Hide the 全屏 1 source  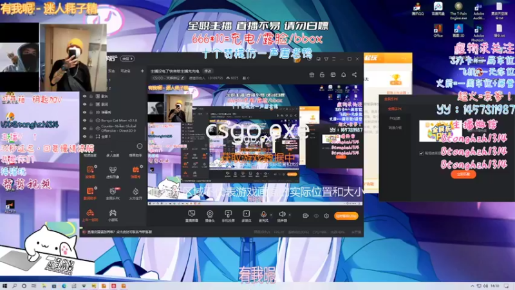click(x=85, y=137)
